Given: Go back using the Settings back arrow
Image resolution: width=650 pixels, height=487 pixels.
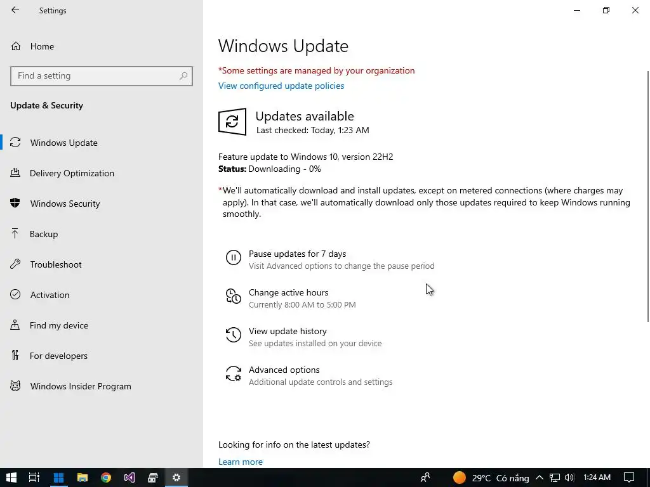Looking at the screenshot, I should click(x=15, y=10).
